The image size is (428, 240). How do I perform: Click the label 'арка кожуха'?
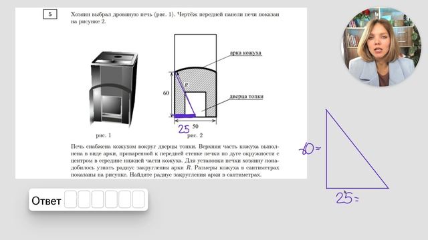pos(245,53)
